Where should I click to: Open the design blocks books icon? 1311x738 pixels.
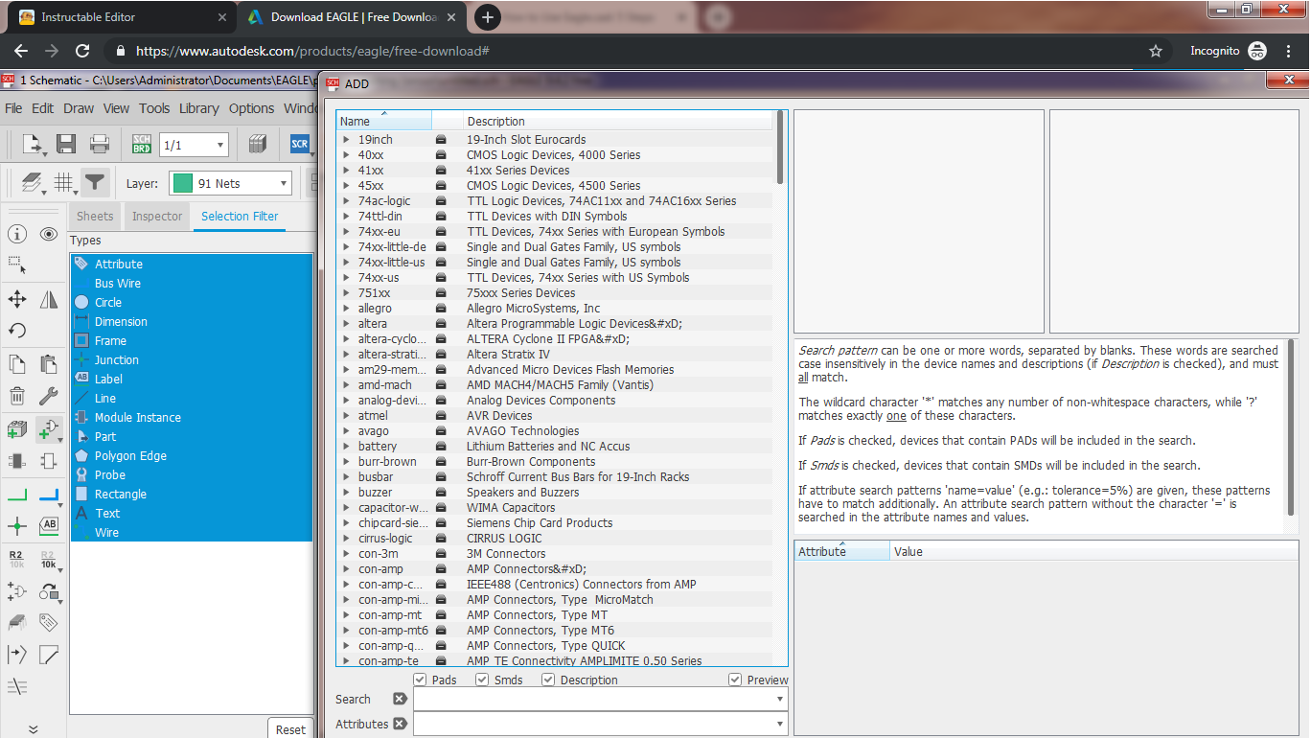[x=257, y=145]
